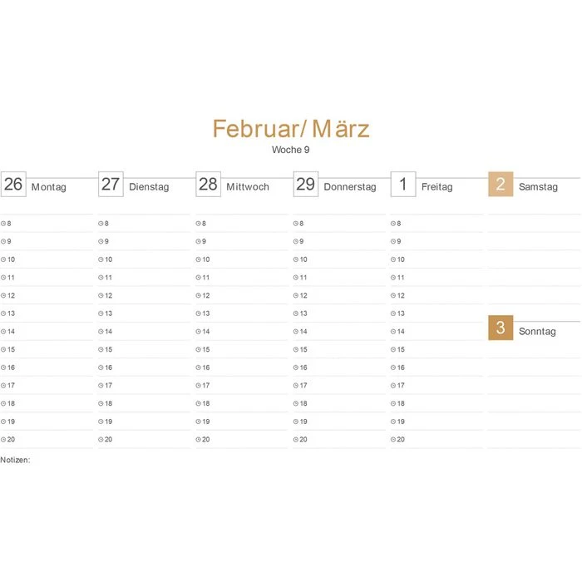Click the Notizen field at the bottom
The image size is (582, 582).
(16, 460)
